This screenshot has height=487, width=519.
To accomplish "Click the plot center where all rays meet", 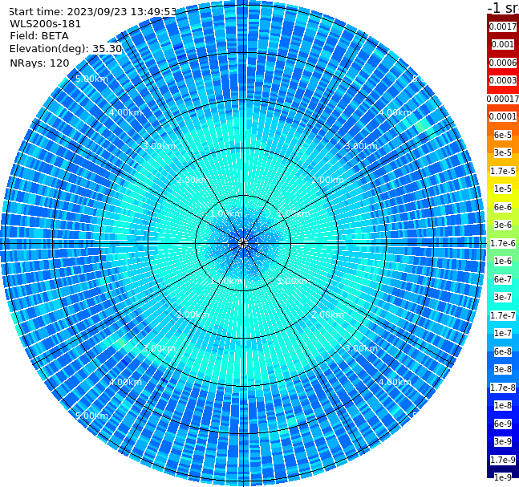I will click(x=243, y=243).
